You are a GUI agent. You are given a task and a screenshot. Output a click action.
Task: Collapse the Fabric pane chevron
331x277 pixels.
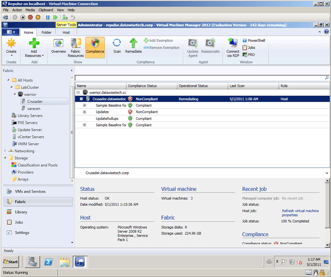pos(72,71)
